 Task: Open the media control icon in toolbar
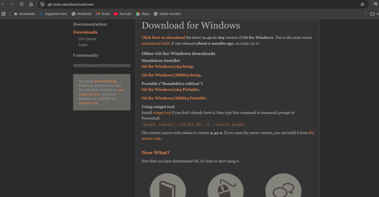click(x=375, y=4)
